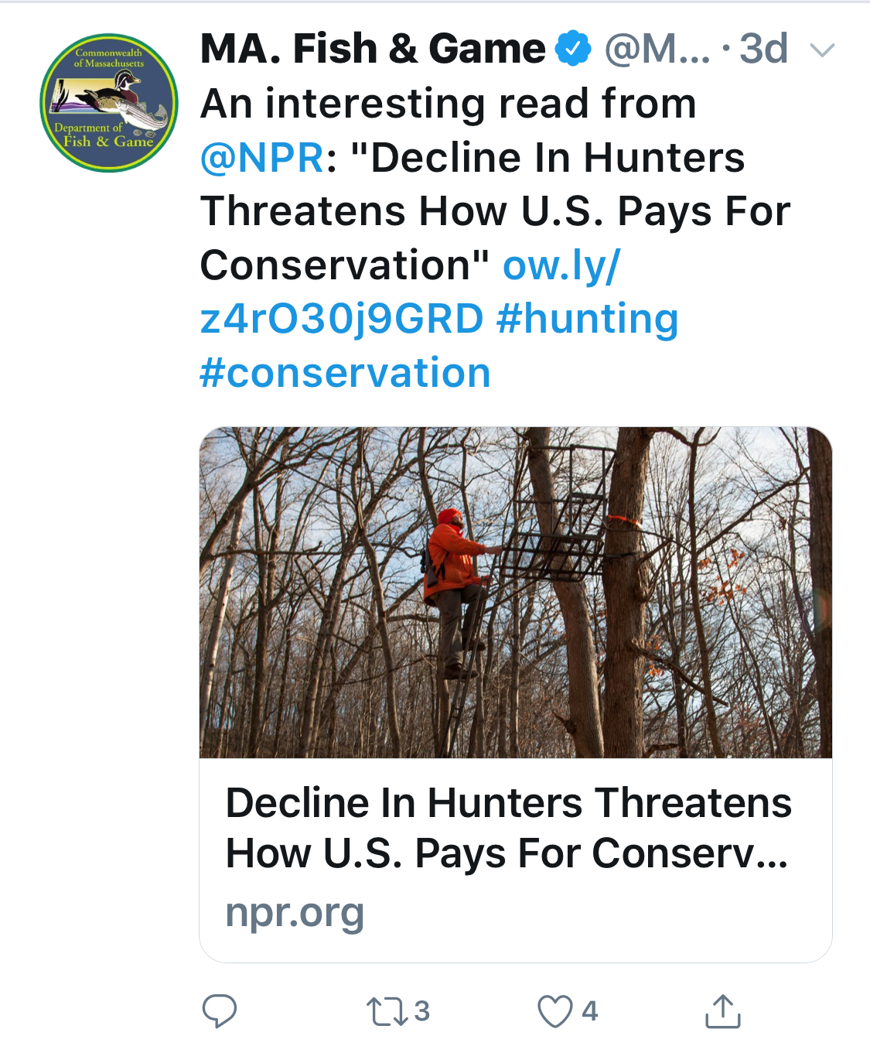This screenshot has width=870, height=1053.
Task: Open the MA. Fish & Game account name
Action: point(373,49)
